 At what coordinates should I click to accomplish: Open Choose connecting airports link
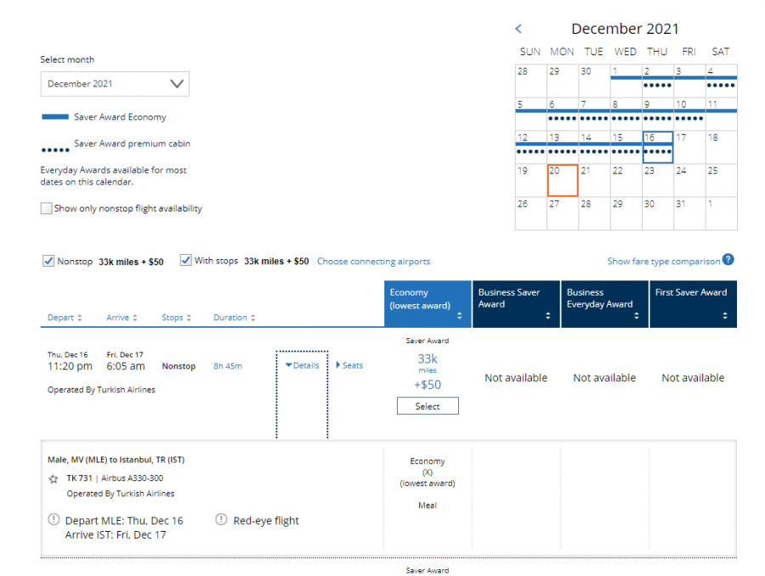point(373,262)
